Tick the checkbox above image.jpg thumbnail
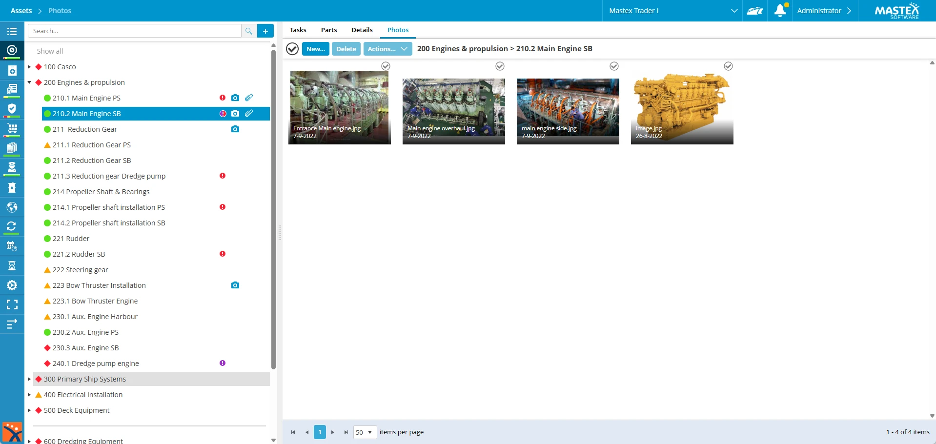This screenshot has height=444, width=936. point(728,66)
